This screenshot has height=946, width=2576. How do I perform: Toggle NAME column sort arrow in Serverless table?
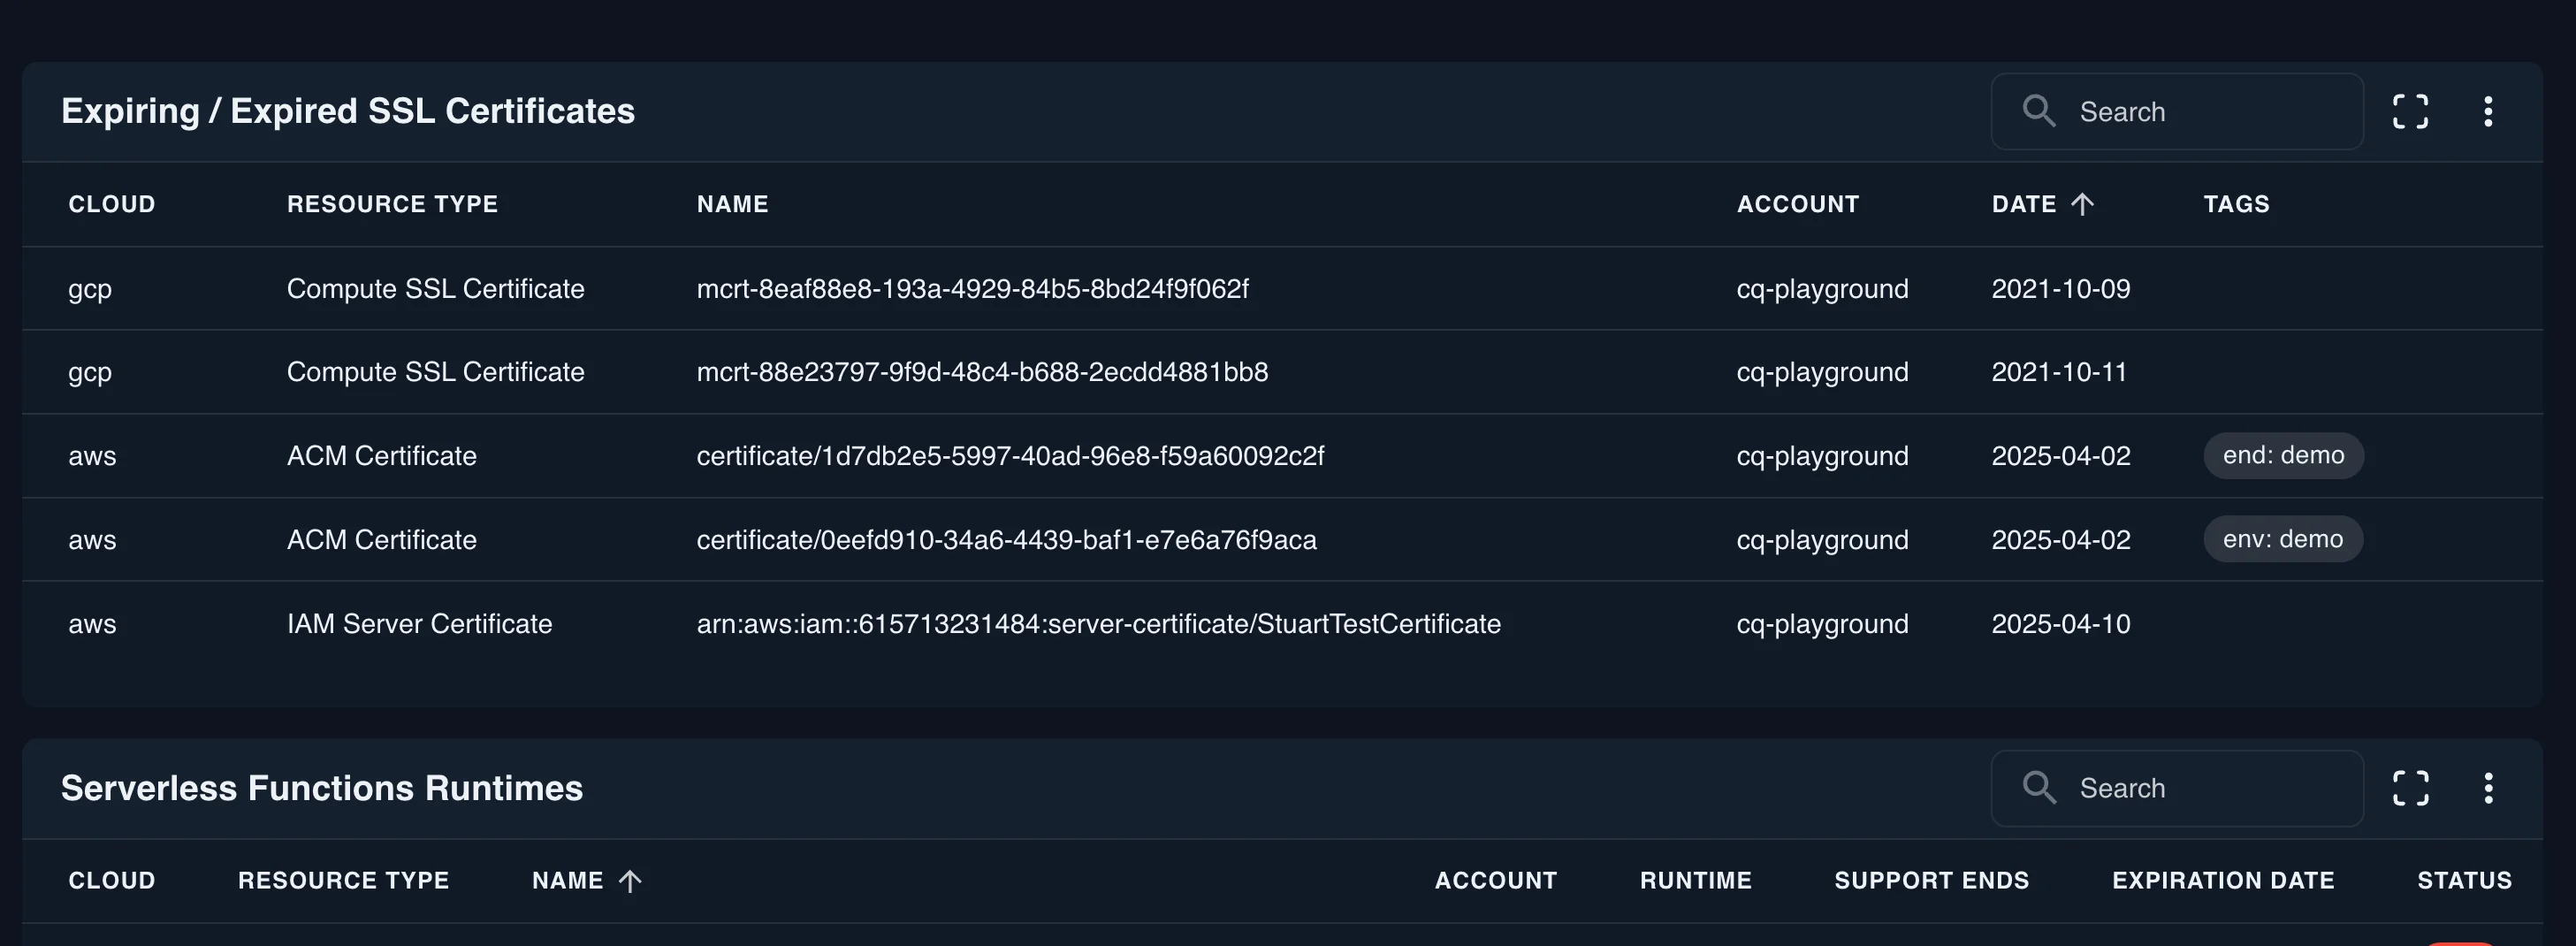pyautogui.click(x=630, y=881)
